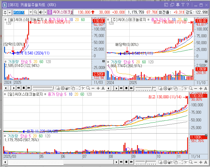The height and width of the screenshot is (167, 210).
Task: Click weekly chart magnifier zoom icon
Action: coord(191,88)
